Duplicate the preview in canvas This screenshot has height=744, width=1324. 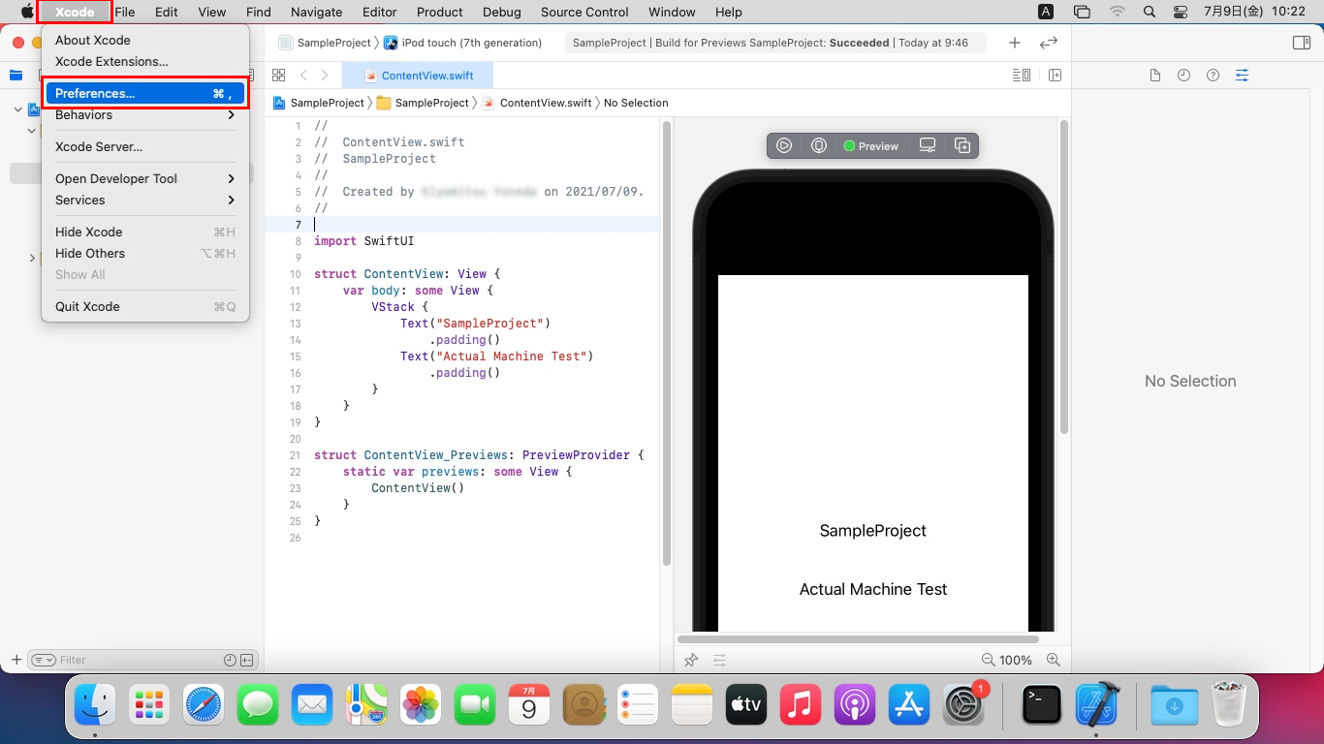click(962, 145)
